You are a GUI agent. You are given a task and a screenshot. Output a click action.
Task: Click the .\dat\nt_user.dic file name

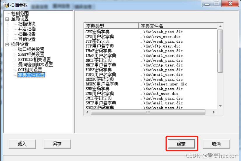[160, 94]
